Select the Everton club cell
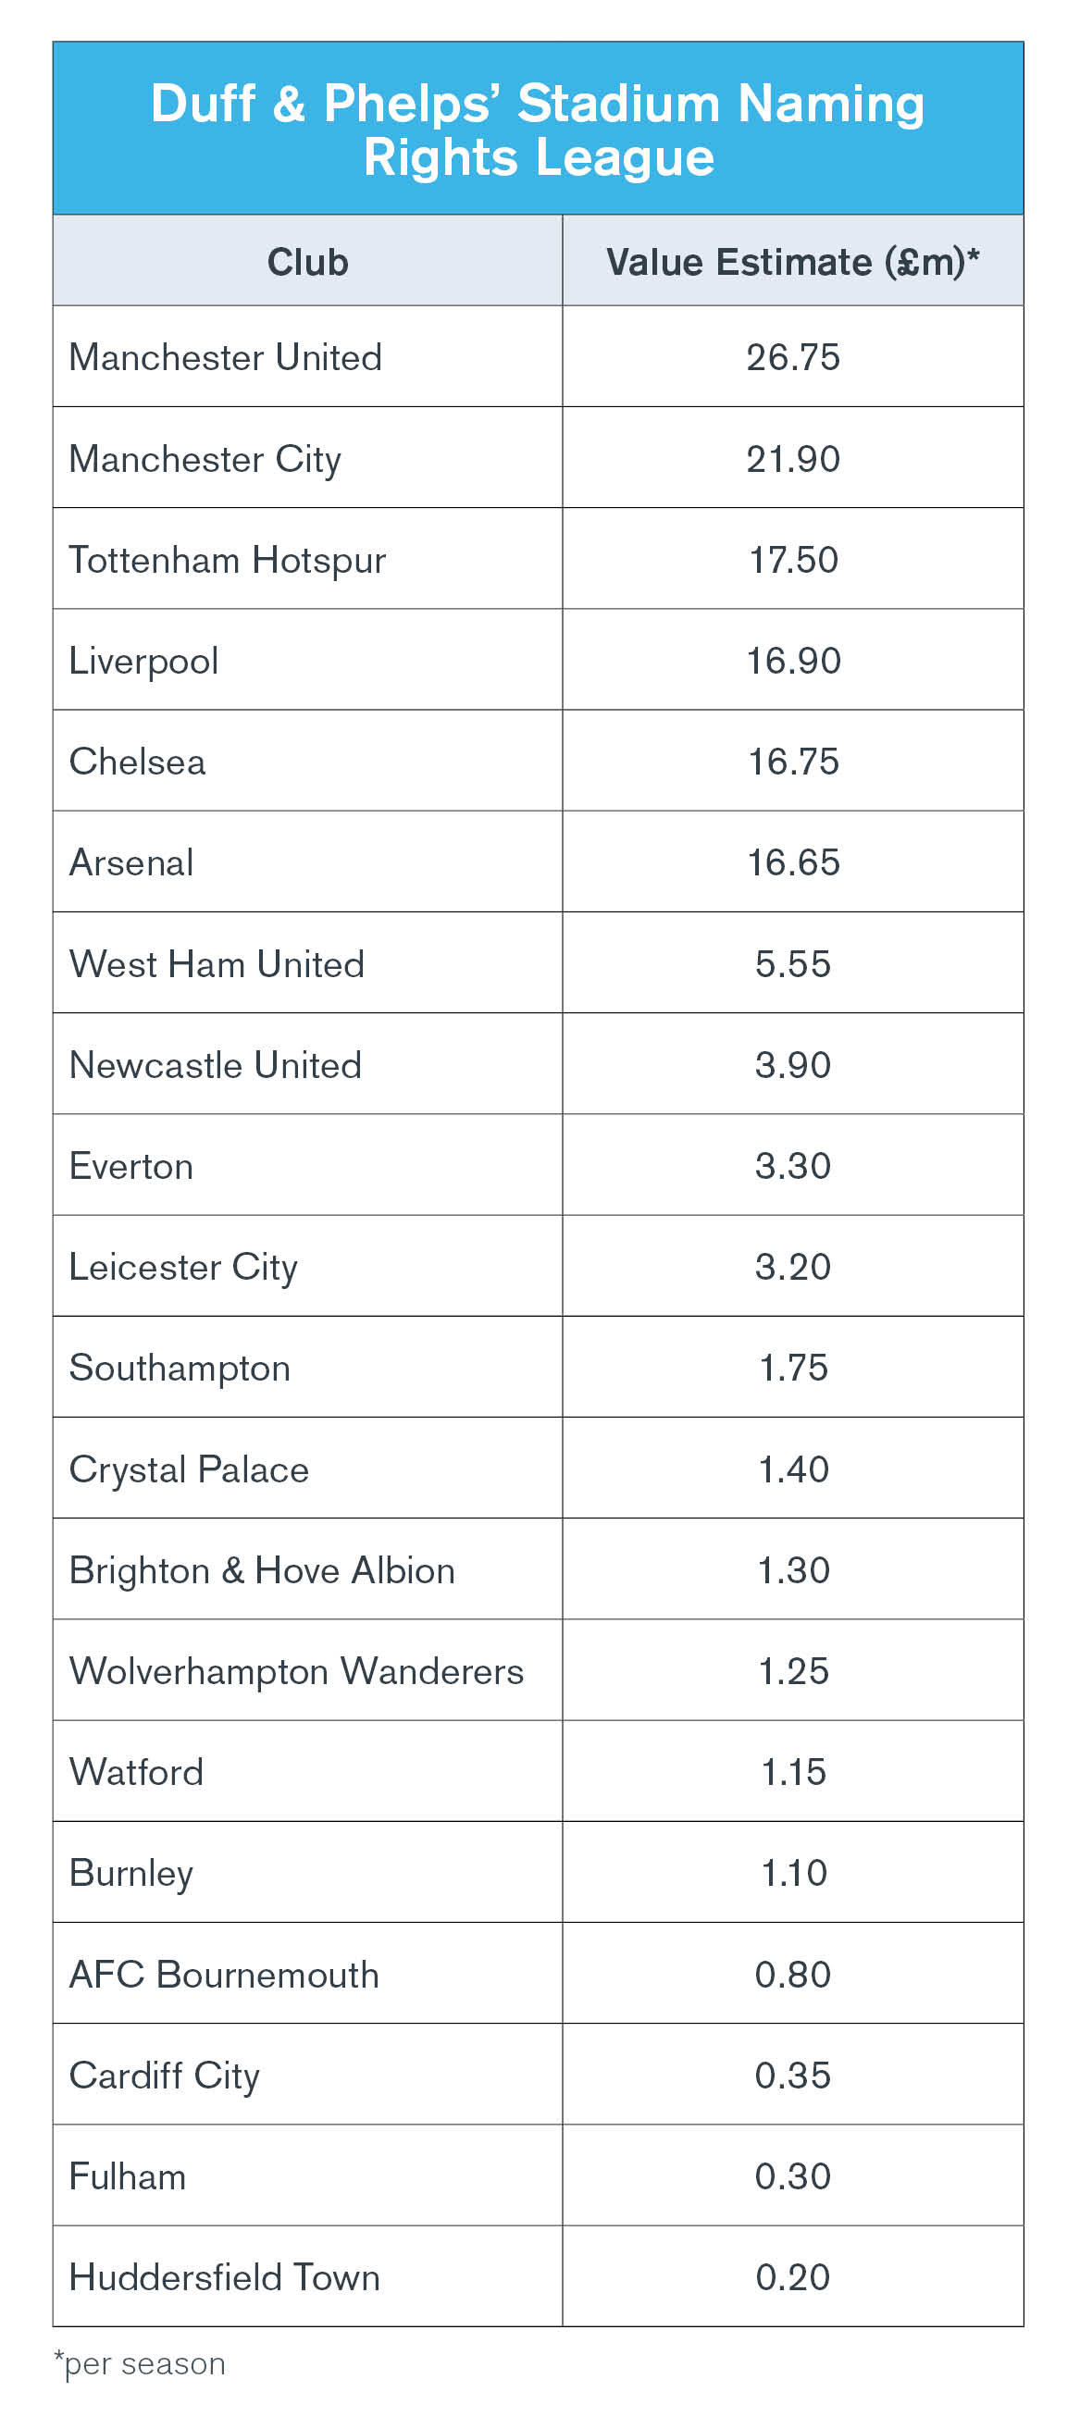1080x2429 pixels. (x=307, y=1166)
